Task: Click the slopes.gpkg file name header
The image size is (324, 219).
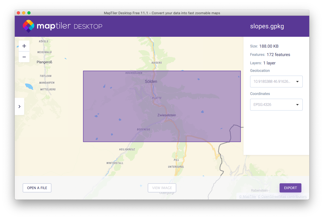Action: pyautogui.click(x=267, y=26)
